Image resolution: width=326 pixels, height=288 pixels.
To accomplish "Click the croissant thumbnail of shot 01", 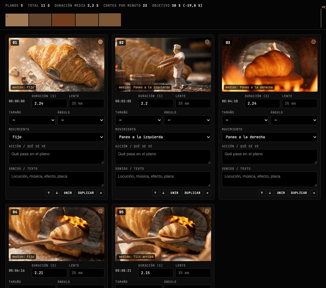I will (x=57, y=65).
